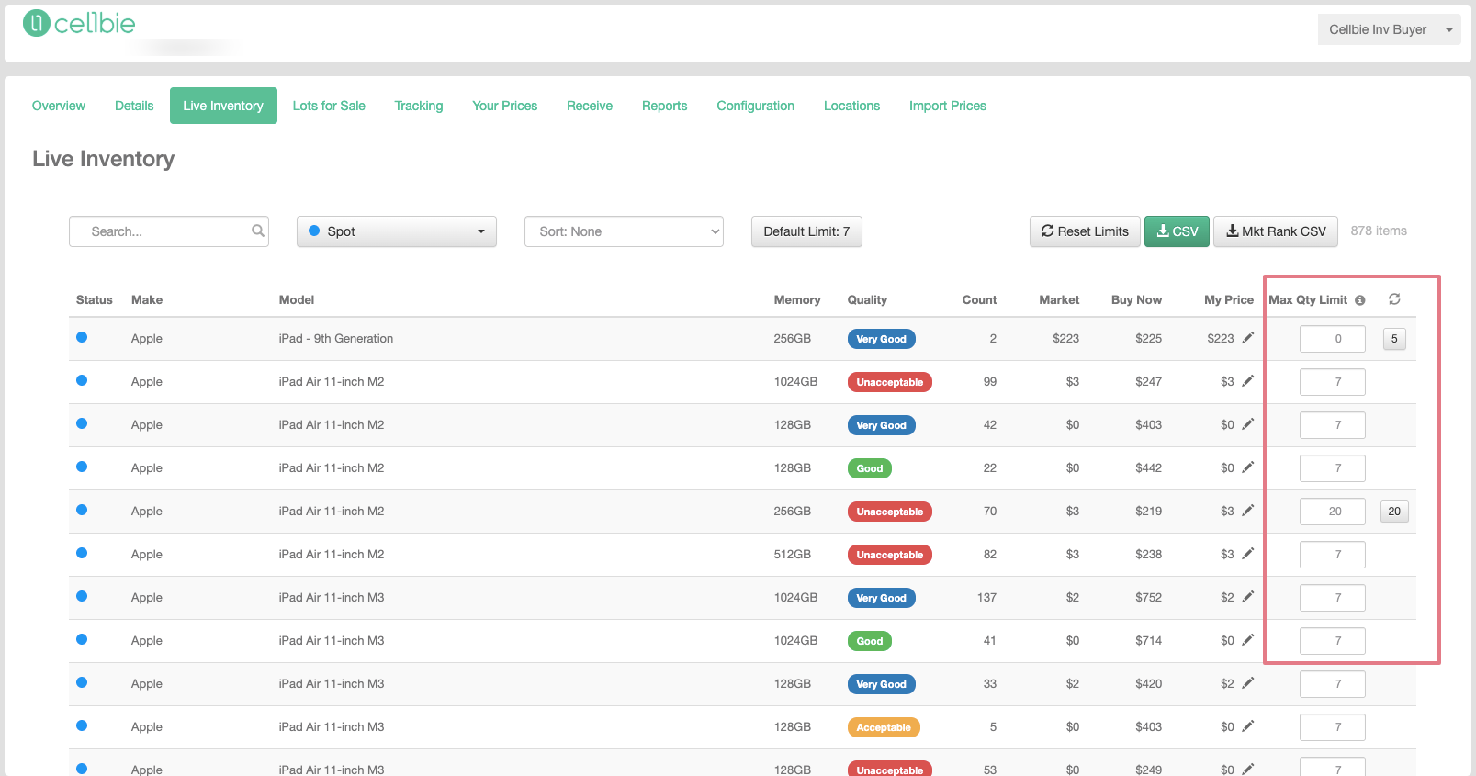Viewport: 1476px width, 776px height.
Task: Switch to Lots for Sale tab
Action: tap(329, 106)
